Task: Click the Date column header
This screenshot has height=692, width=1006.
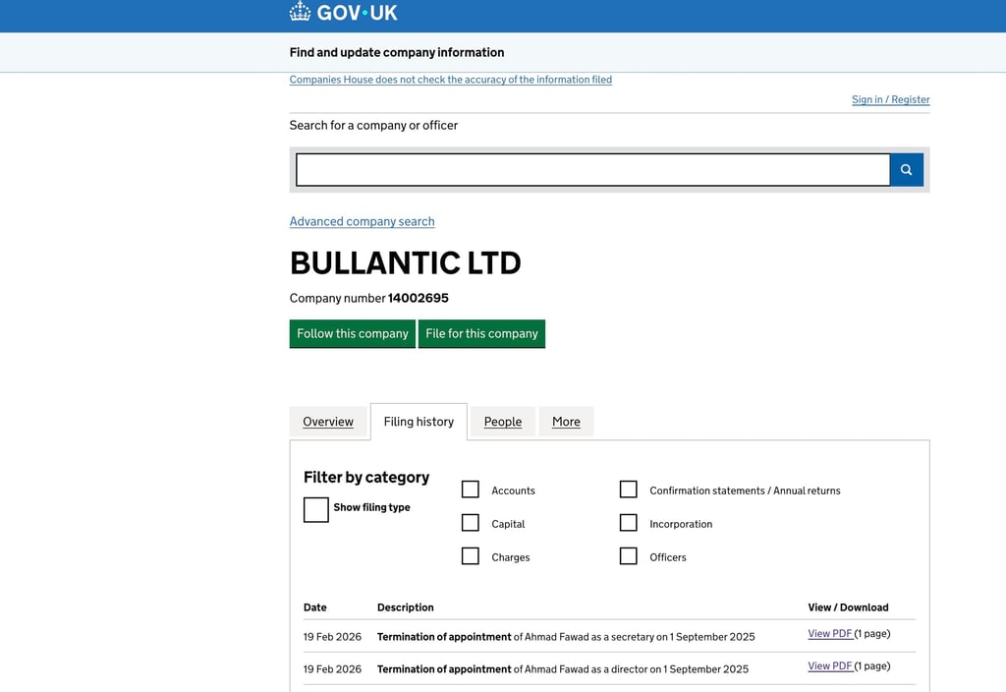Action: pyautogui.click(x=315, y=607)
